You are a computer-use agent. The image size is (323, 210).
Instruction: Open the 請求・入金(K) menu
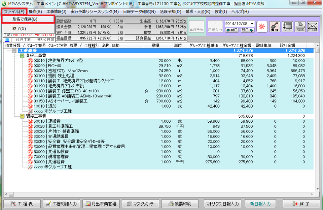pyautogui.click(x=198, y=12)
